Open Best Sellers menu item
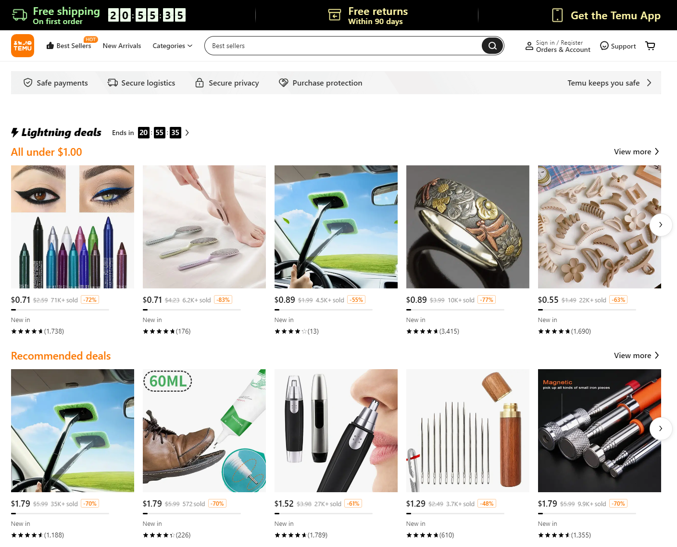Screen dimensions: 677x547 pos(69,46)
